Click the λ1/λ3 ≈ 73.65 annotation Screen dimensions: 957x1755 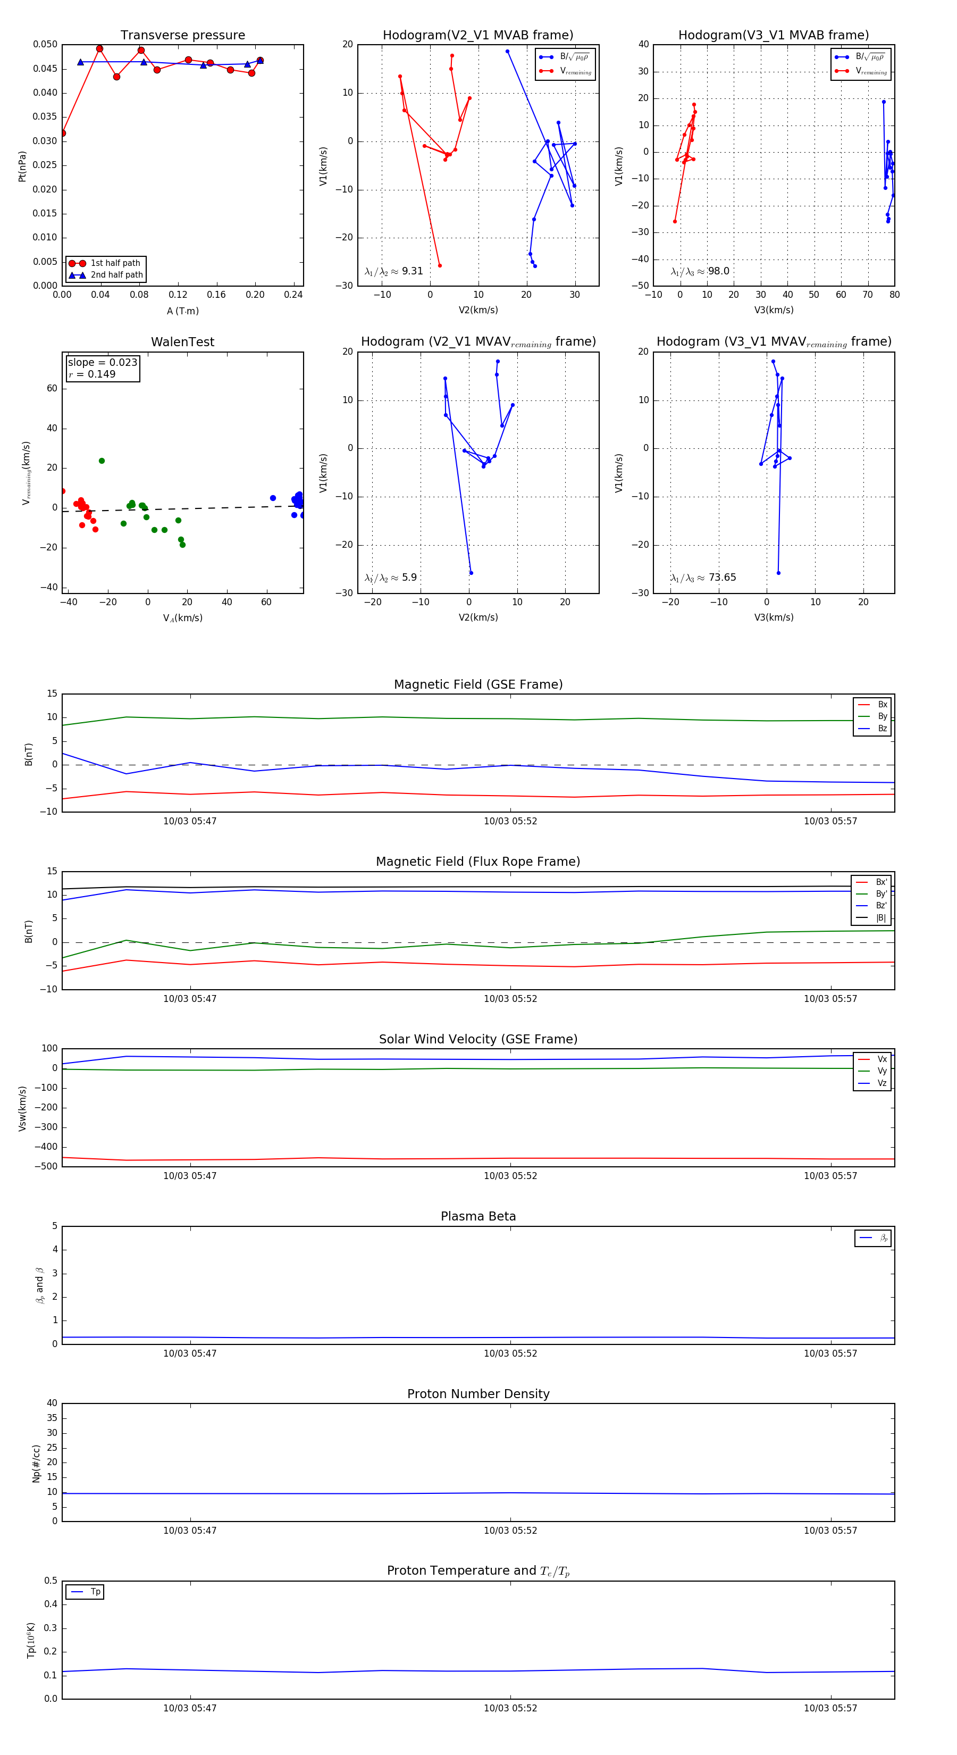point(703,578)
